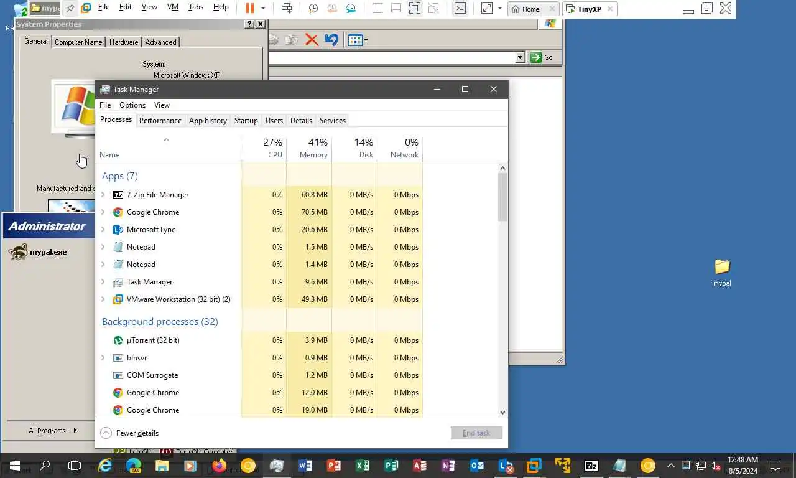Open the power options dropdown beside pause
The height and width of the screenshot is (478, 796).
pos(263,8)
